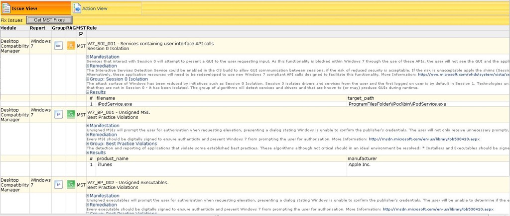Select the iTunes product name cell
Image resolution: width=510 pixels, height=216 pixels.
tap(221, 169)
